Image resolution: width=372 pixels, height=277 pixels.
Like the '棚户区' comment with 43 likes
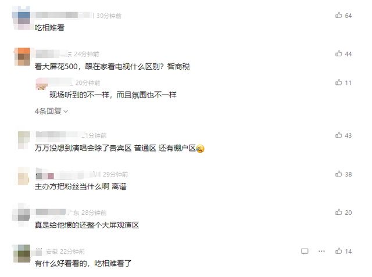(338, 135)
